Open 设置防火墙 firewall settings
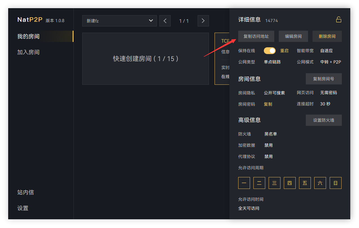359x228 pixels. point(324,120)
